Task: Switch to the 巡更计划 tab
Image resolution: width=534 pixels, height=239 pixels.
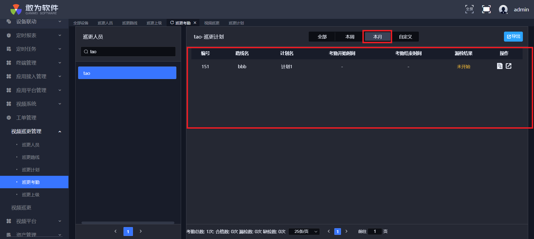Action: [x=236, y=23]
